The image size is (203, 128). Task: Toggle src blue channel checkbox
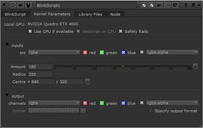(123, 52)
